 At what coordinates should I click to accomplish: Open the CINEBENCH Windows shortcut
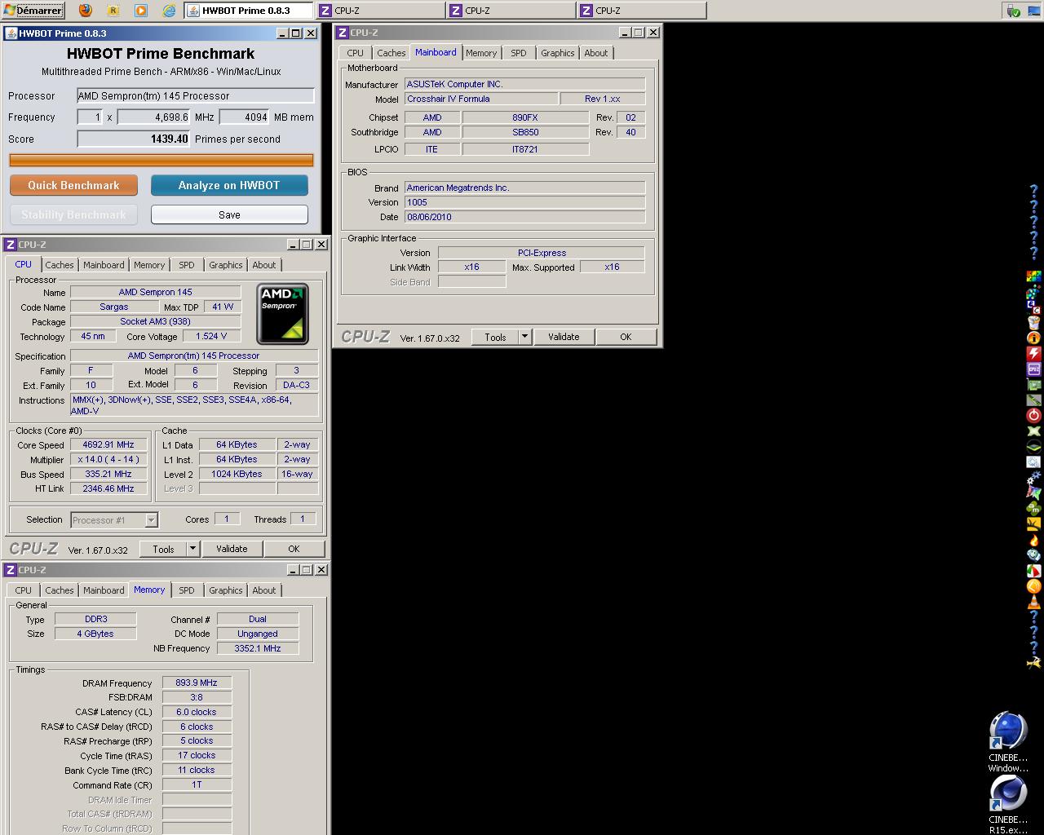click(x=1008, y=741)
